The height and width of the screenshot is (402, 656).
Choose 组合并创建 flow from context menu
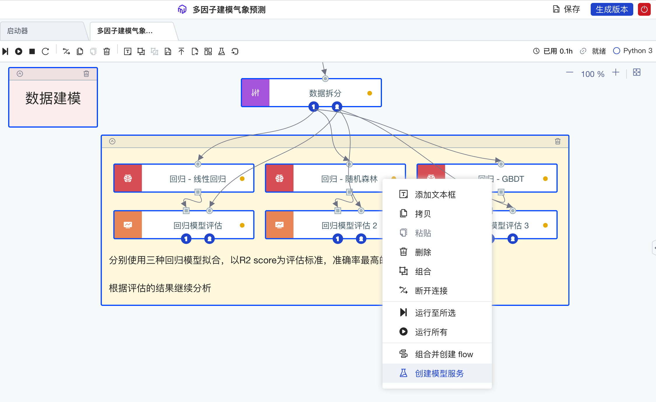tap(437, 354)
